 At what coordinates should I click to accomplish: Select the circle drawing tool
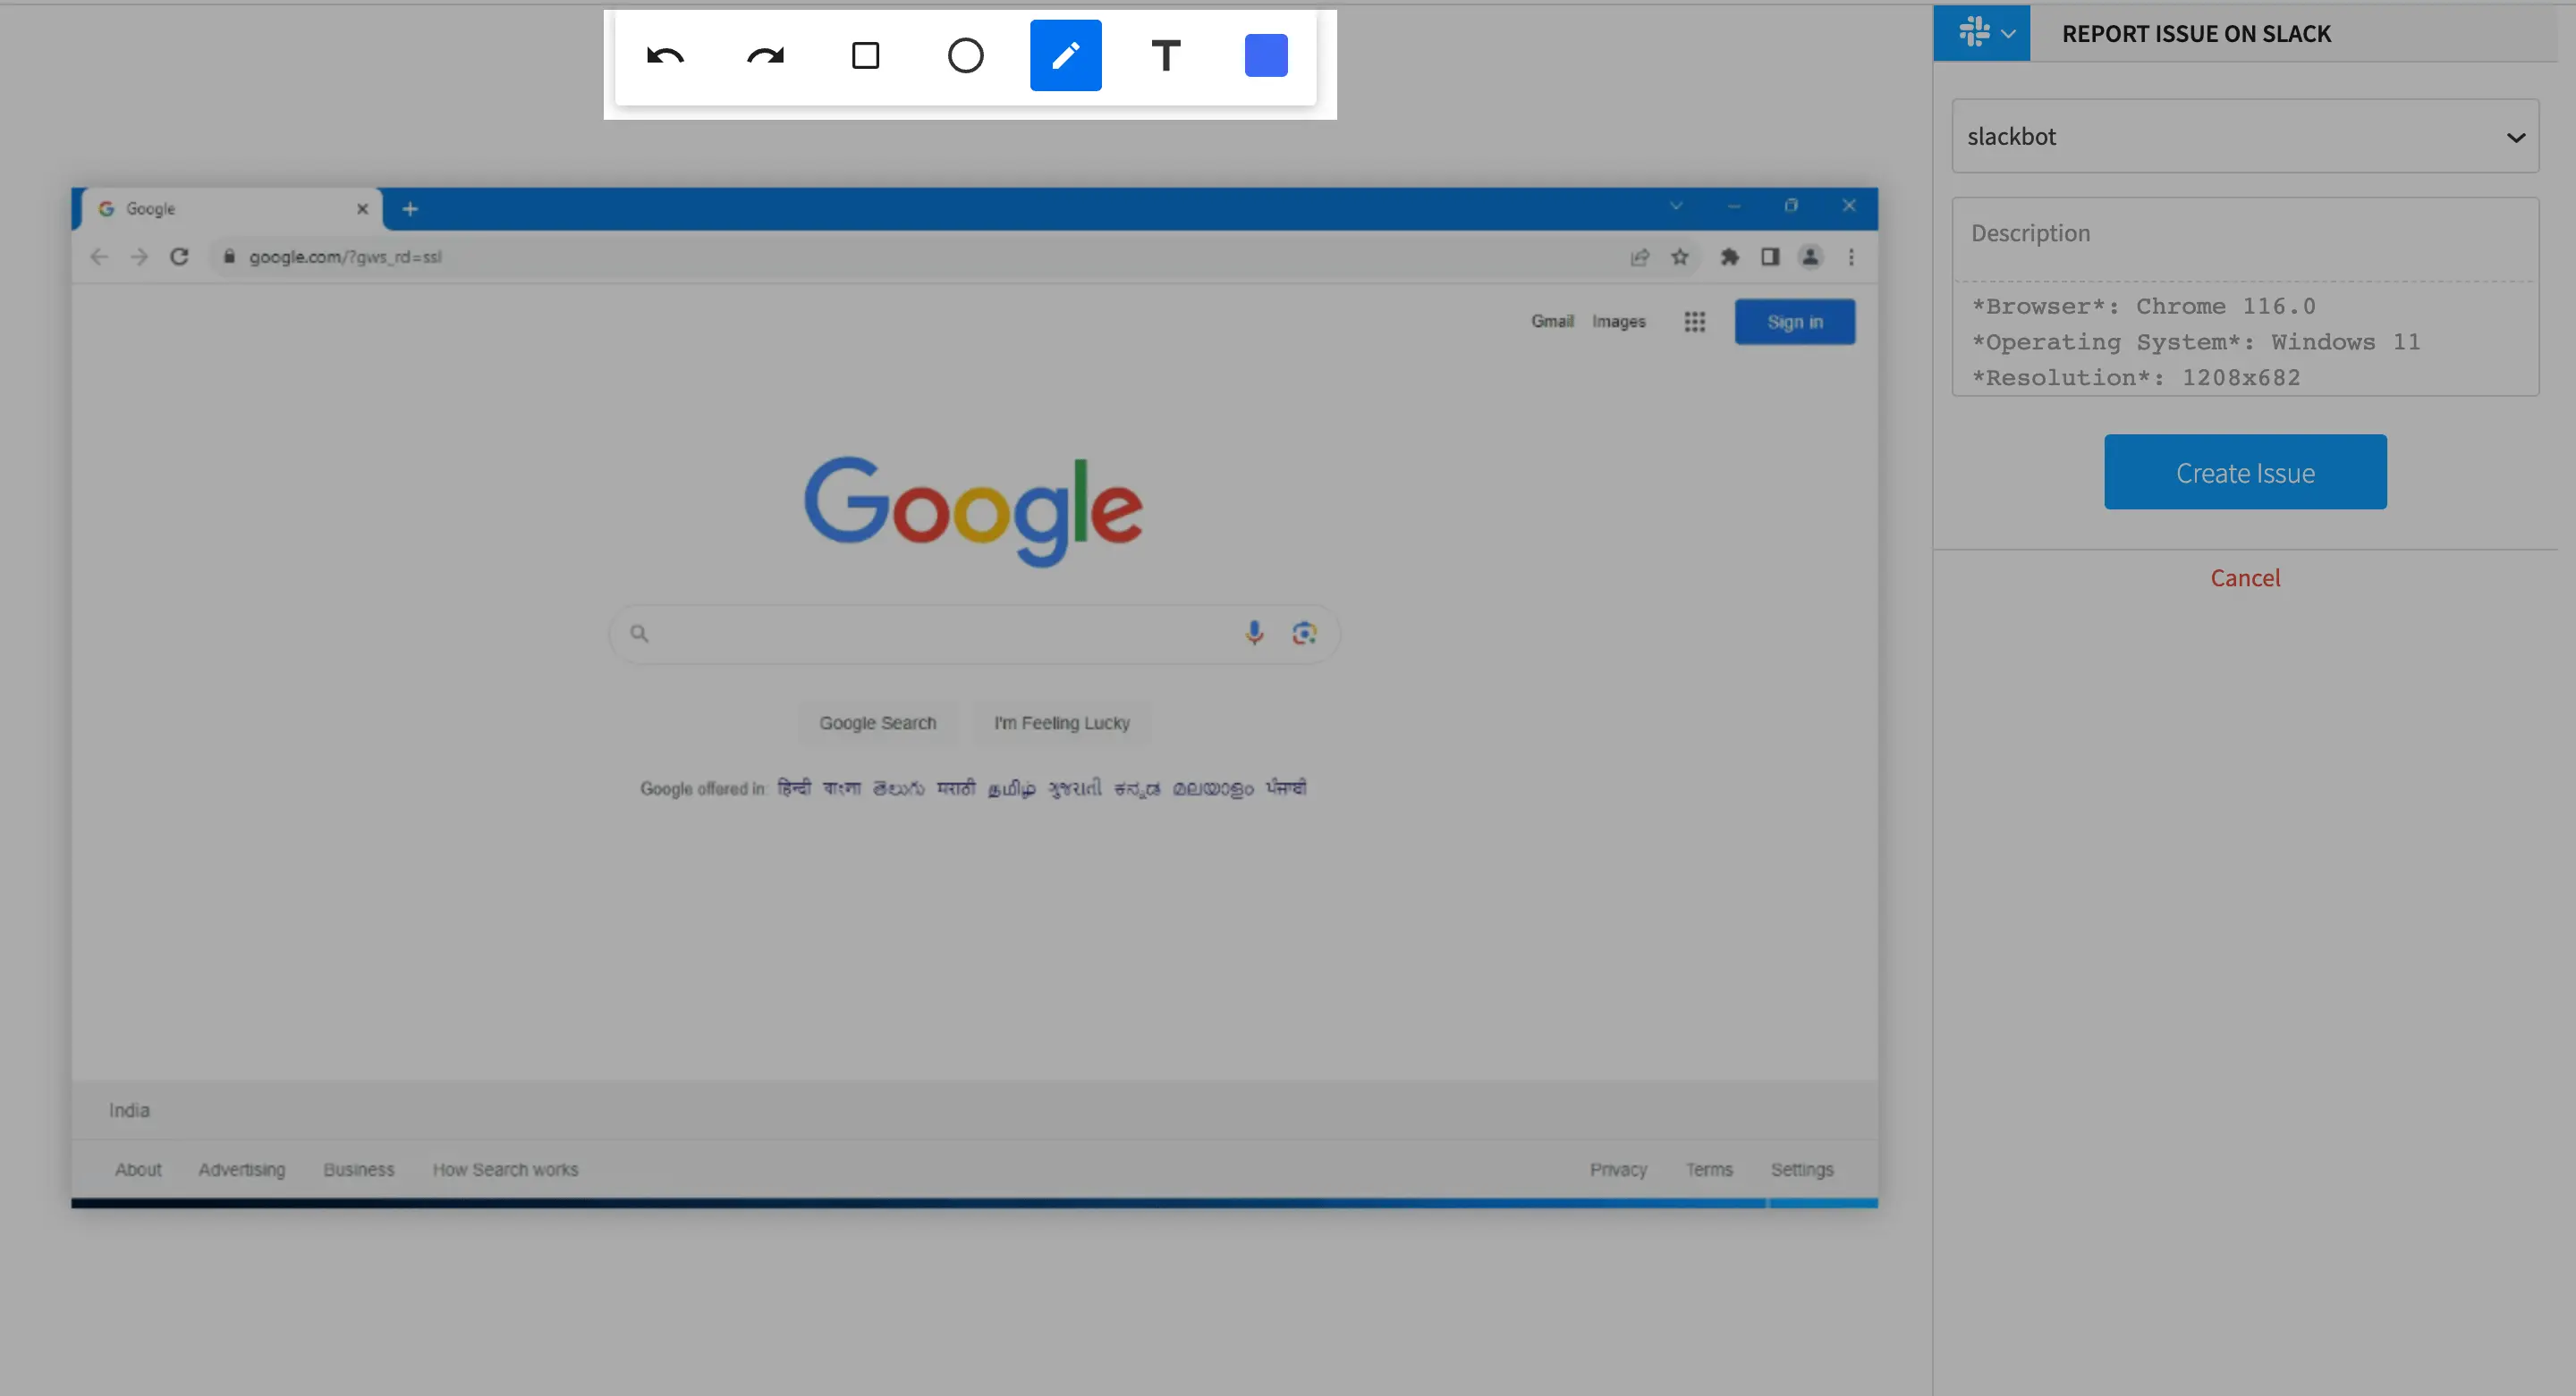tap(965, 56)
